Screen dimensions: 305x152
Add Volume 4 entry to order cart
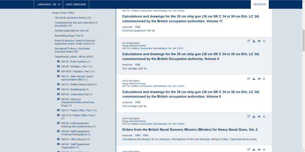[x=259, y=41]
